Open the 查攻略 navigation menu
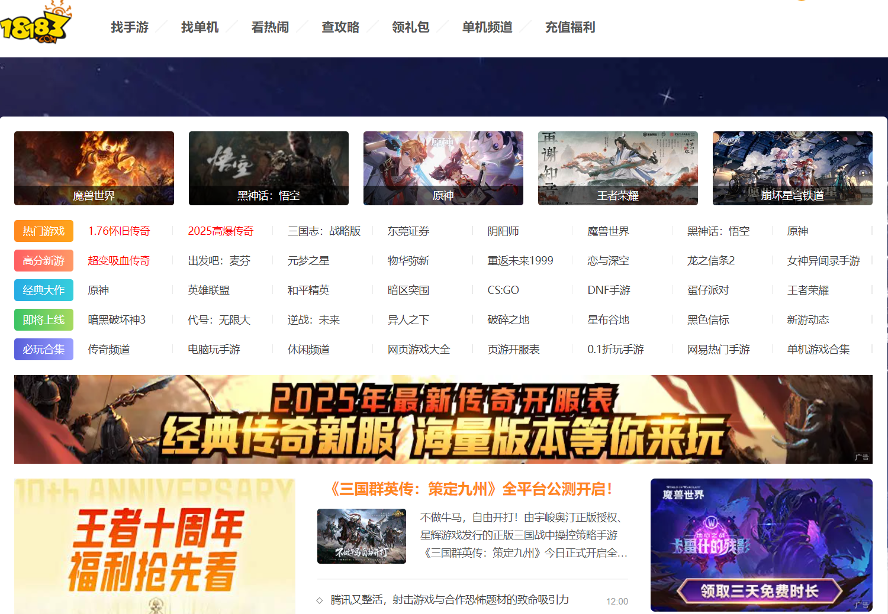 (340, 27)
